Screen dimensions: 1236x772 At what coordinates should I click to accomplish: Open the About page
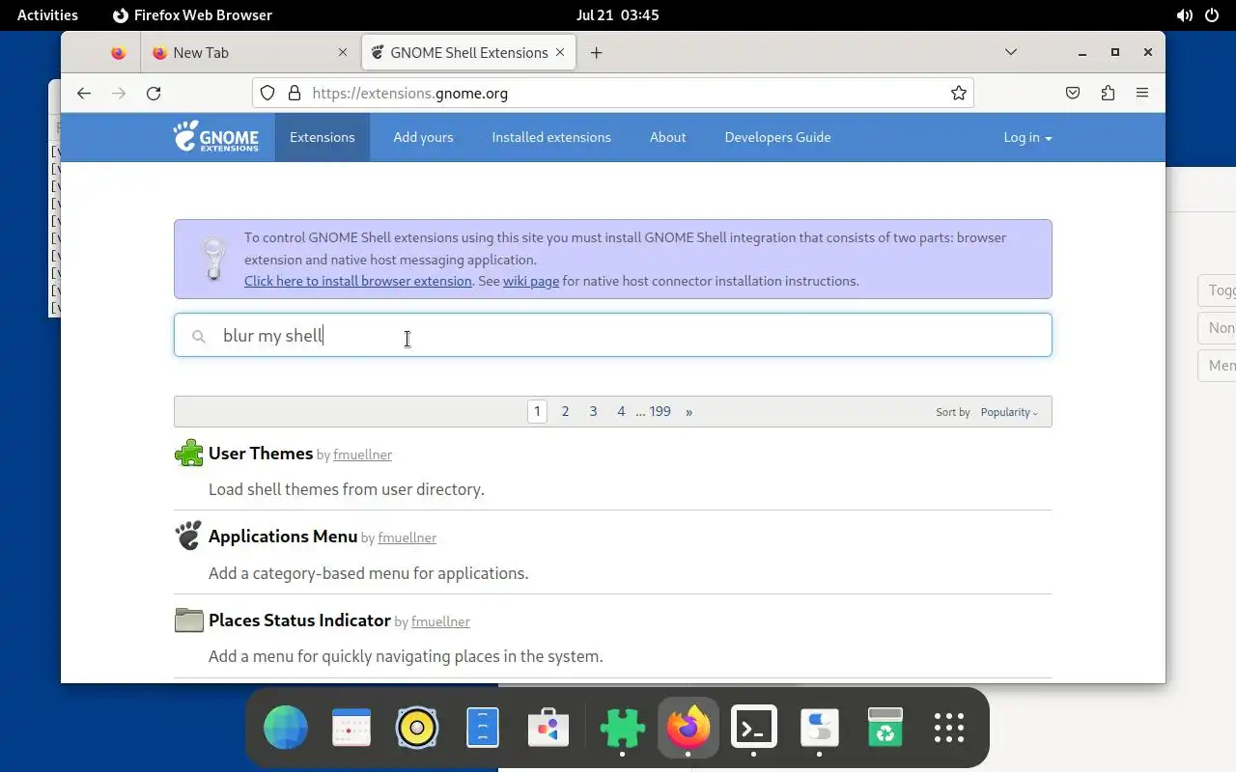(x=667, y=137)
